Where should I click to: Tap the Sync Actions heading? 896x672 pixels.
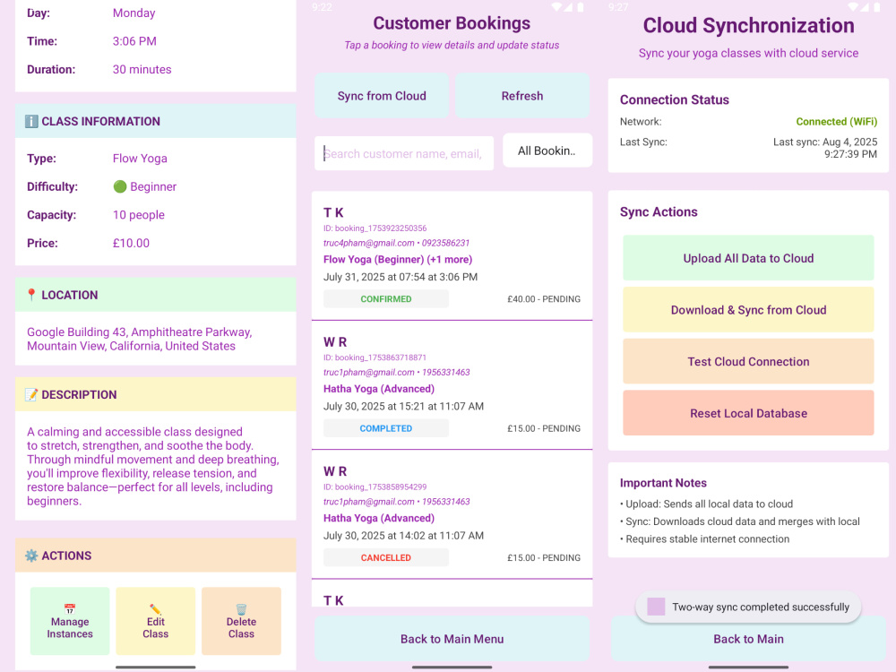(x=659, y=212)
